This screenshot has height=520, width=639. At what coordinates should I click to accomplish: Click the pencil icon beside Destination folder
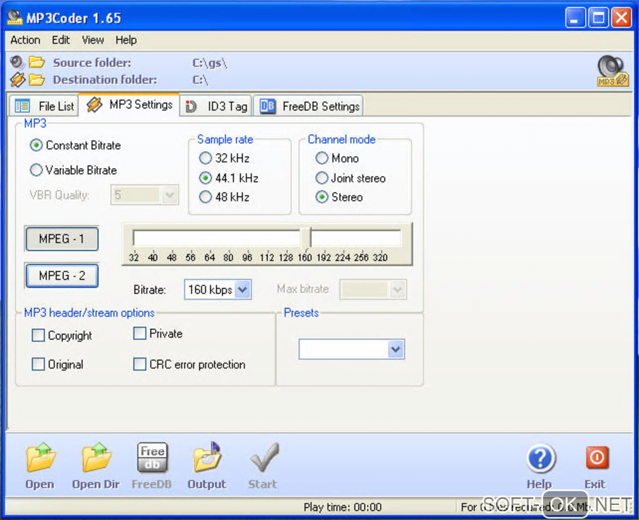pyautogui.click(x=18, y=80)
